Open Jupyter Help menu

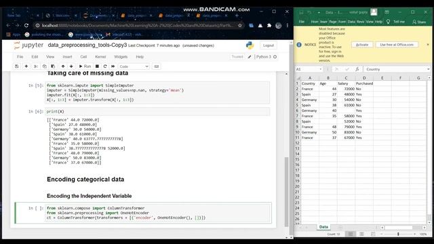[140, 57]
